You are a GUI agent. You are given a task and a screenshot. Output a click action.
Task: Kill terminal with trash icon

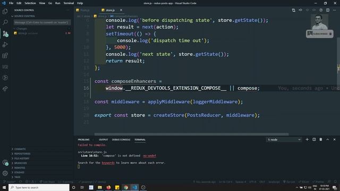click(x=321, y=140)
